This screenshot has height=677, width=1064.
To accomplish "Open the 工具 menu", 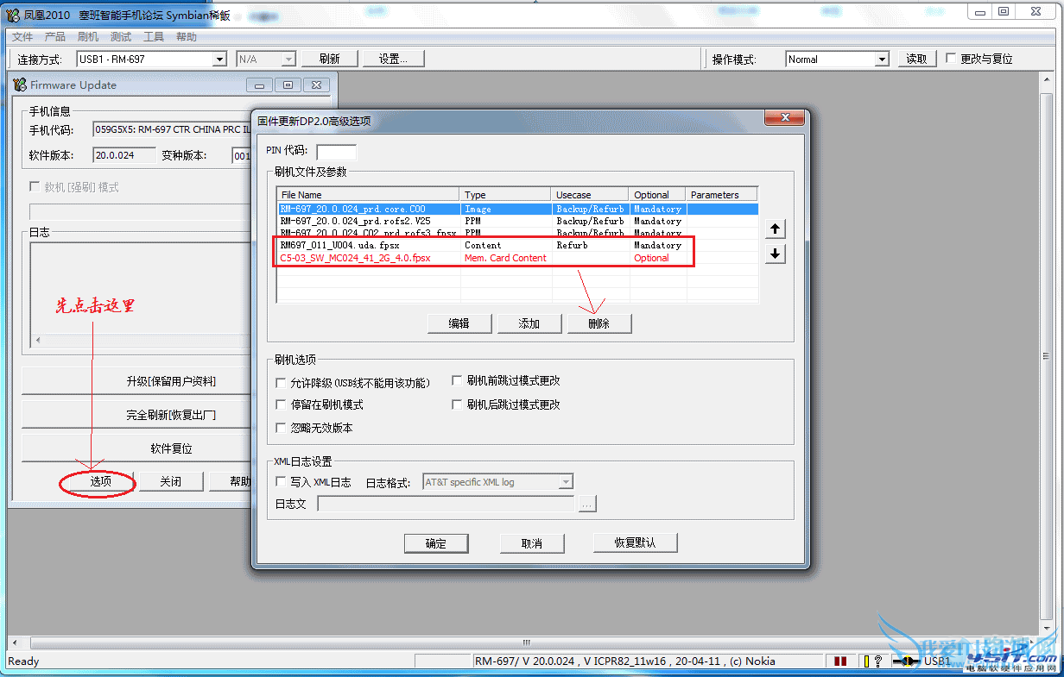I will tap(154, 37).
